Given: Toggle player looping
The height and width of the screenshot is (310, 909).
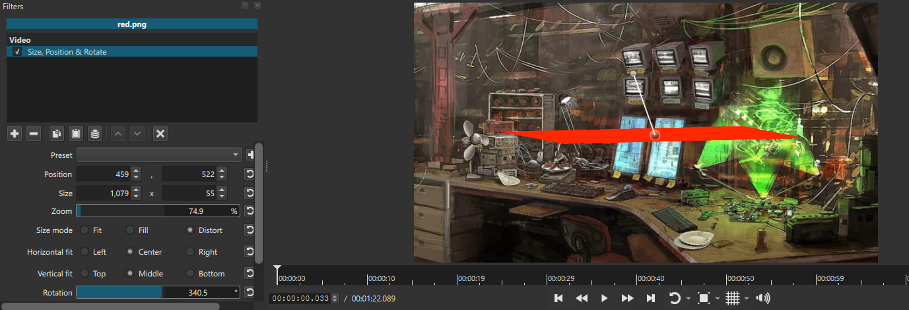Looking at the screenshot, I should pos(675,298).
